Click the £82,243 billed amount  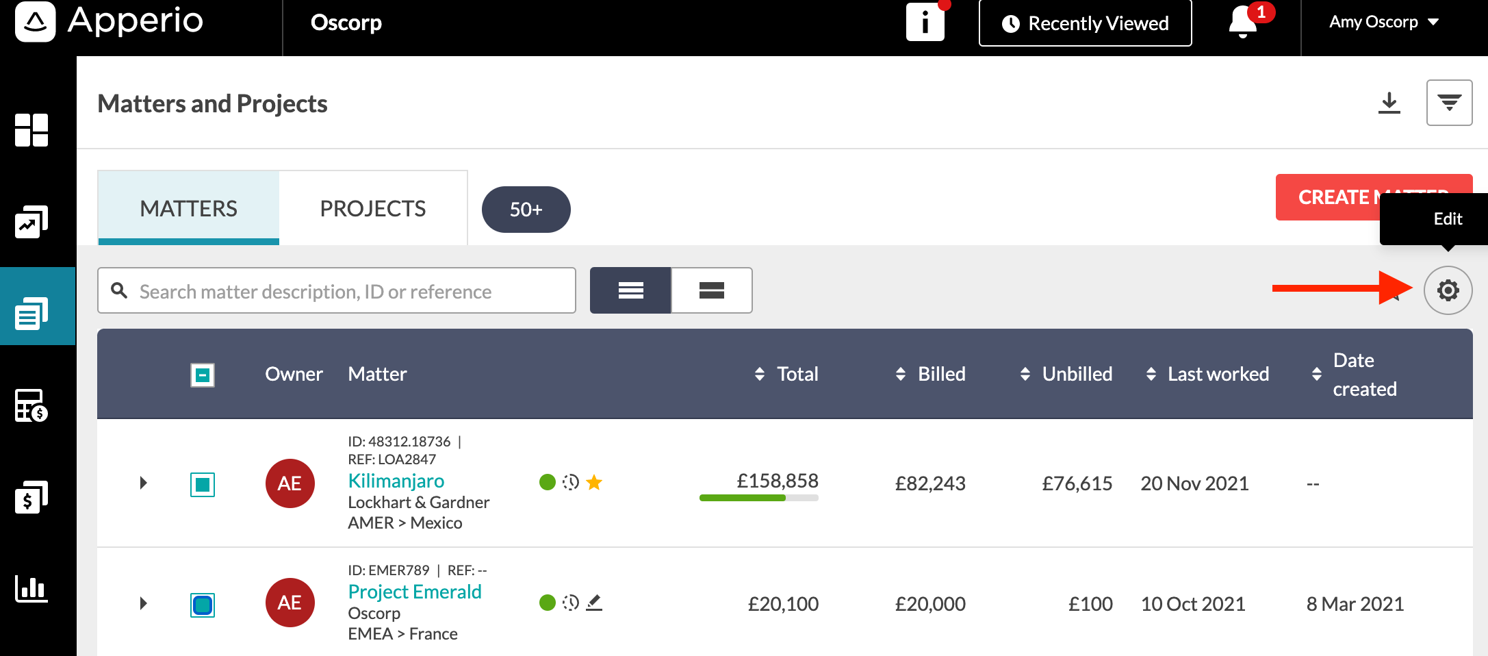[x=931, y=483]
